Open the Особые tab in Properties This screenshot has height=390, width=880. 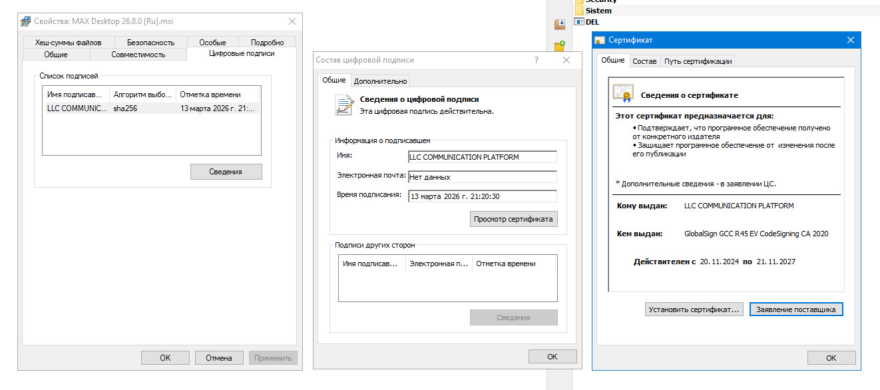212,43
